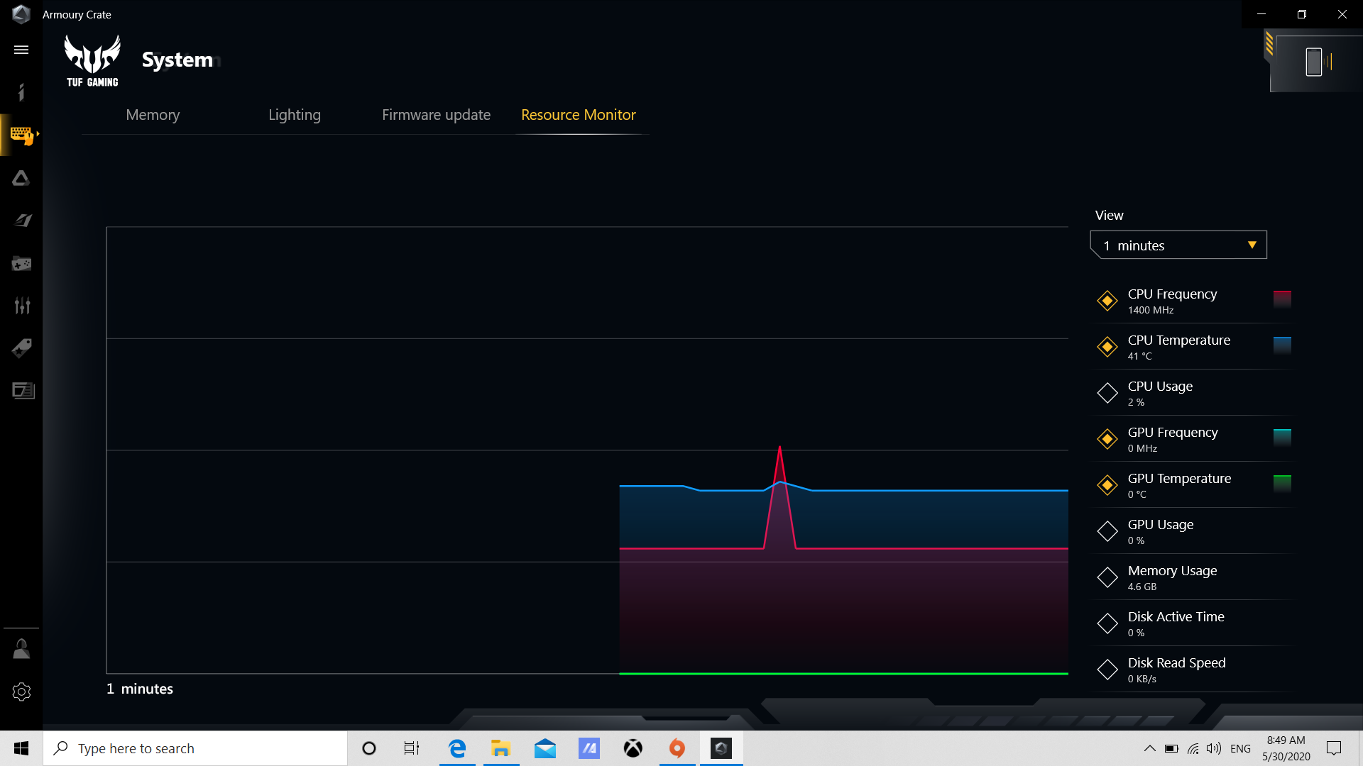Click the Type here to search box
Viewport: 1363px width, 766px height.
[x=195, y=748]
